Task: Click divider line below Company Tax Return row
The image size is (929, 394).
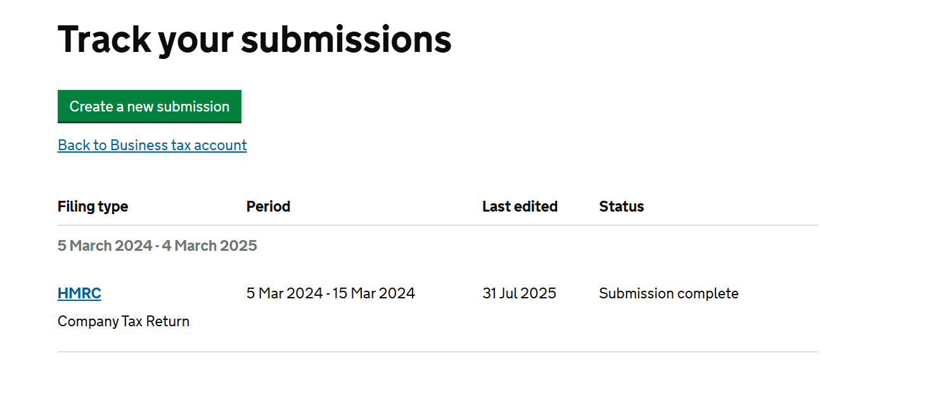Action: pos(437,352)
